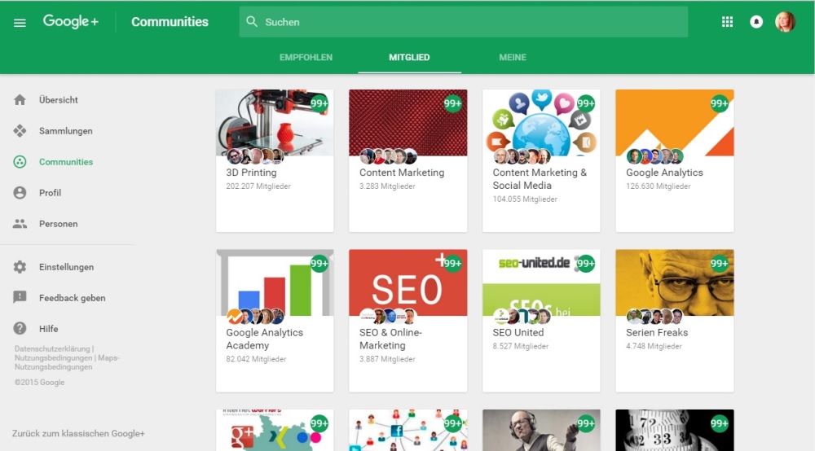The image size is (815, 451).
Task: Click Zurück zum klassischen Google+ link
Action: (78, 434)
